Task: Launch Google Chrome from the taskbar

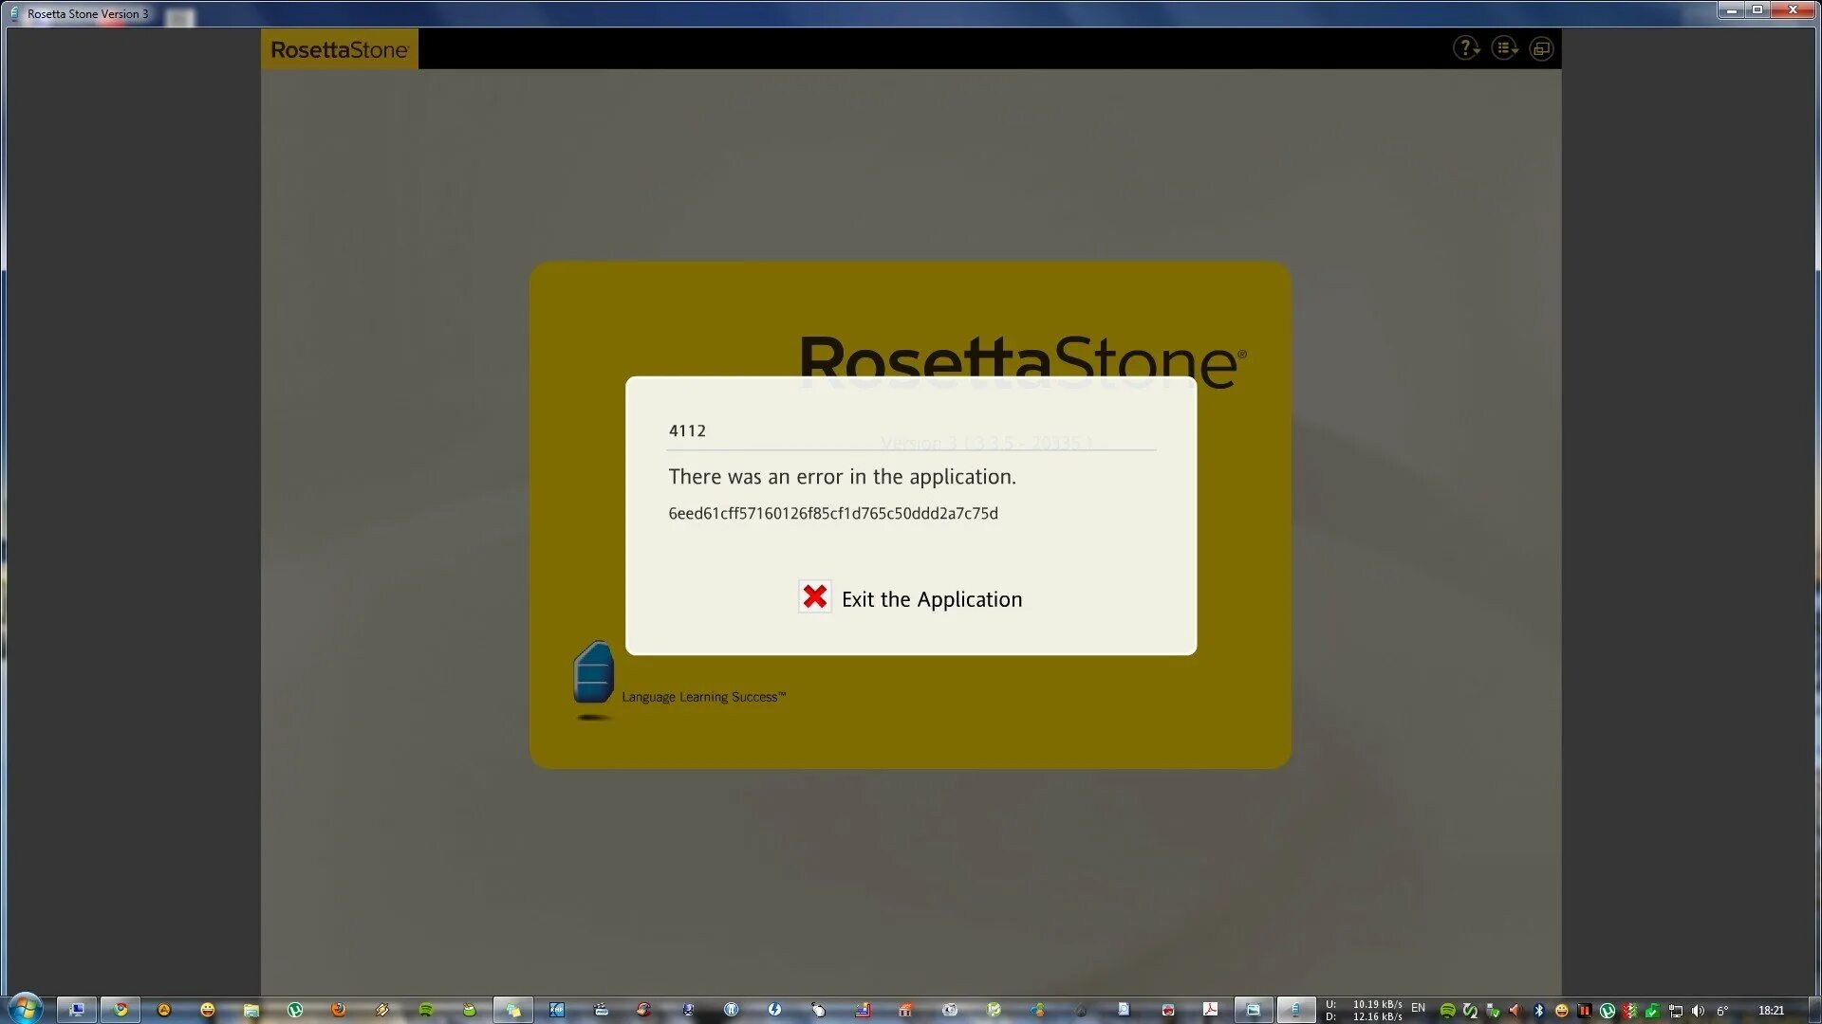Action: (x=121, y=1010)
